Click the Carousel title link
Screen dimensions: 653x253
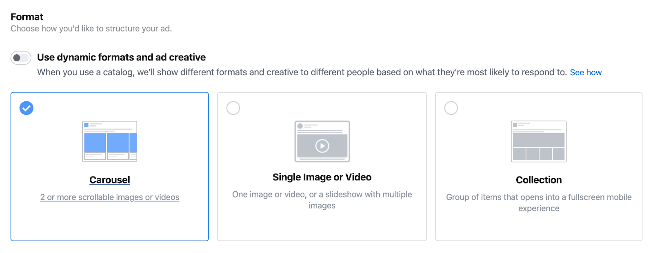coord(110,180)
